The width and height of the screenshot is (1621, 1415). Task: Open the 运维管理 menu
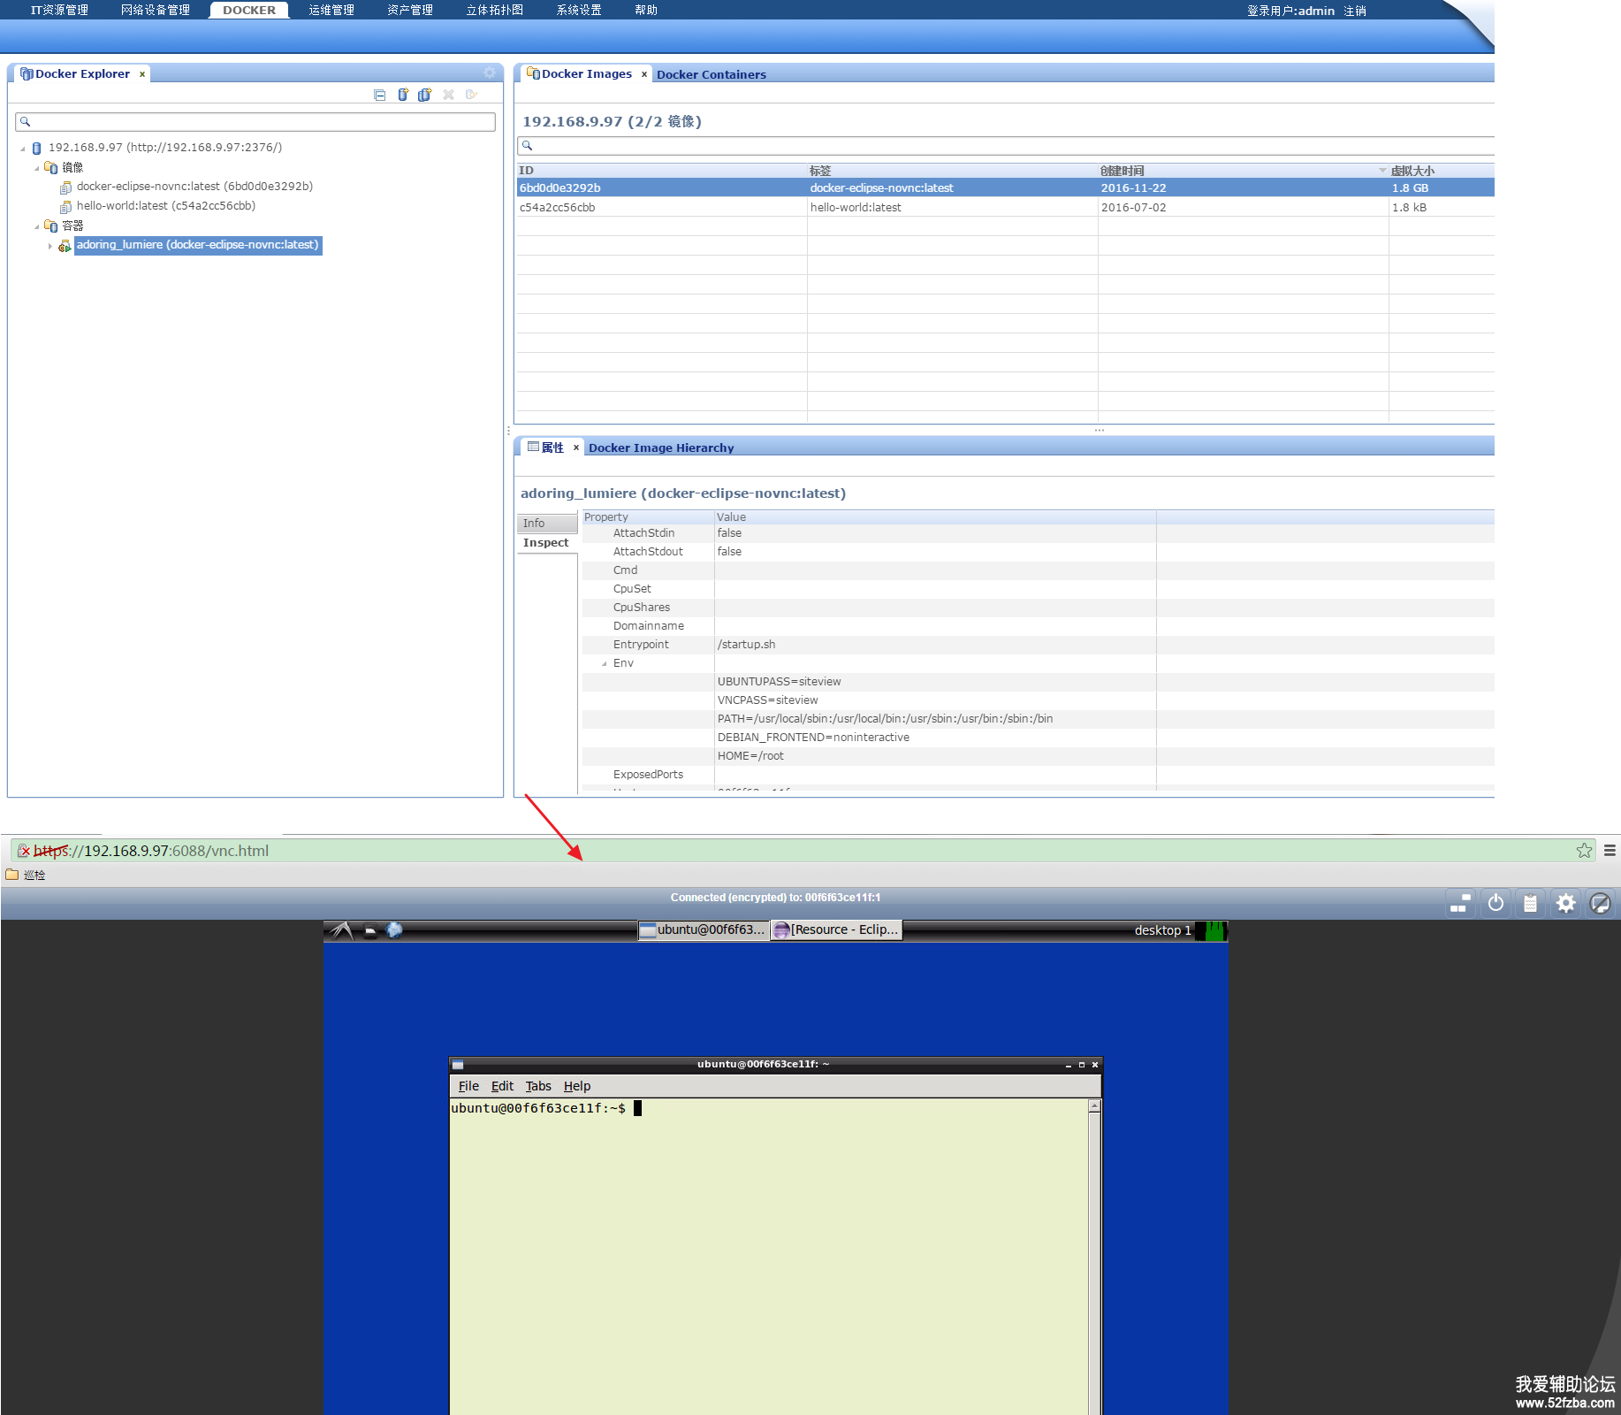[331, 11]
